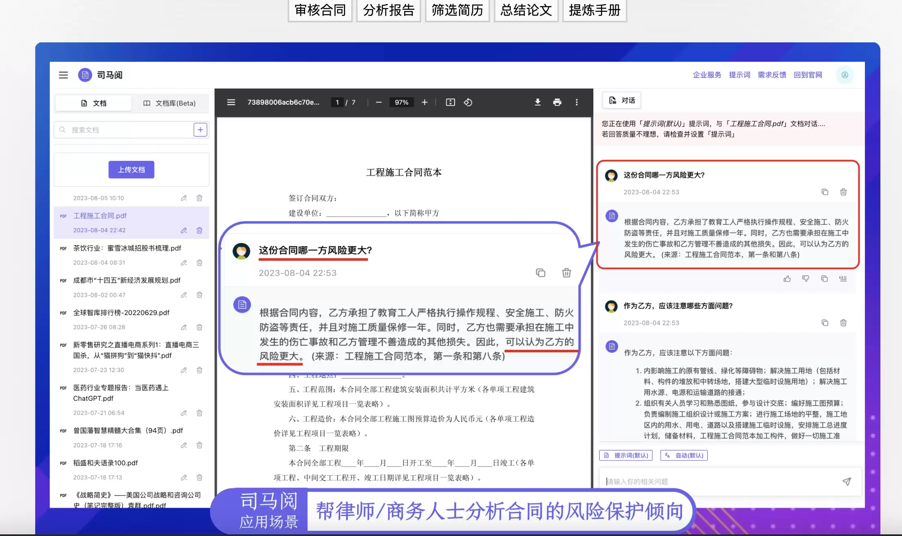Print the PDF document
Viewport: 902px width, 536px height.
[557, 102]
